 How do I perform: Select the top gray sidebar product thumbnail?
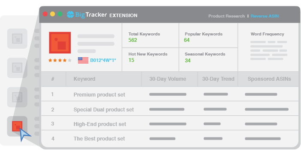(17, 38)
